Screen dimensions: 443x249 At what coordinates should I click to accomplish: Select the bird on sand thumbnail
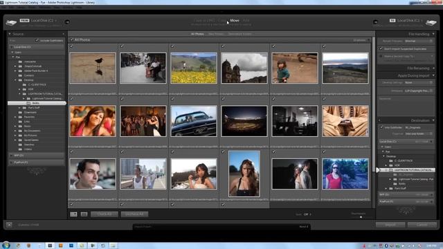tap(93, 68)
